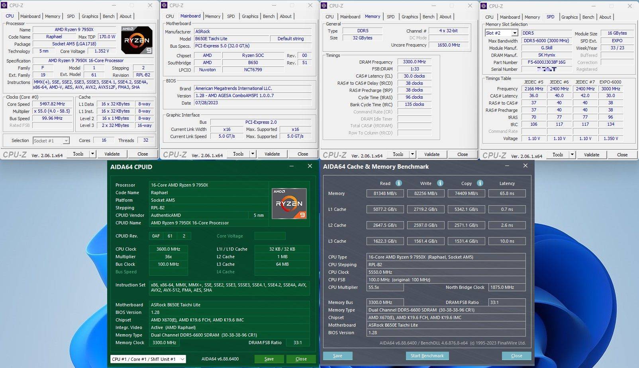Click Start Benchmark in AIDA64 Cache & Memory Benchmark

point(427,356)
